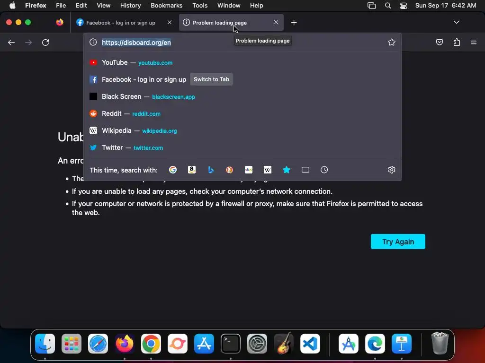Open the History menu
Viewport: 485px width, 363px height.
130,6
